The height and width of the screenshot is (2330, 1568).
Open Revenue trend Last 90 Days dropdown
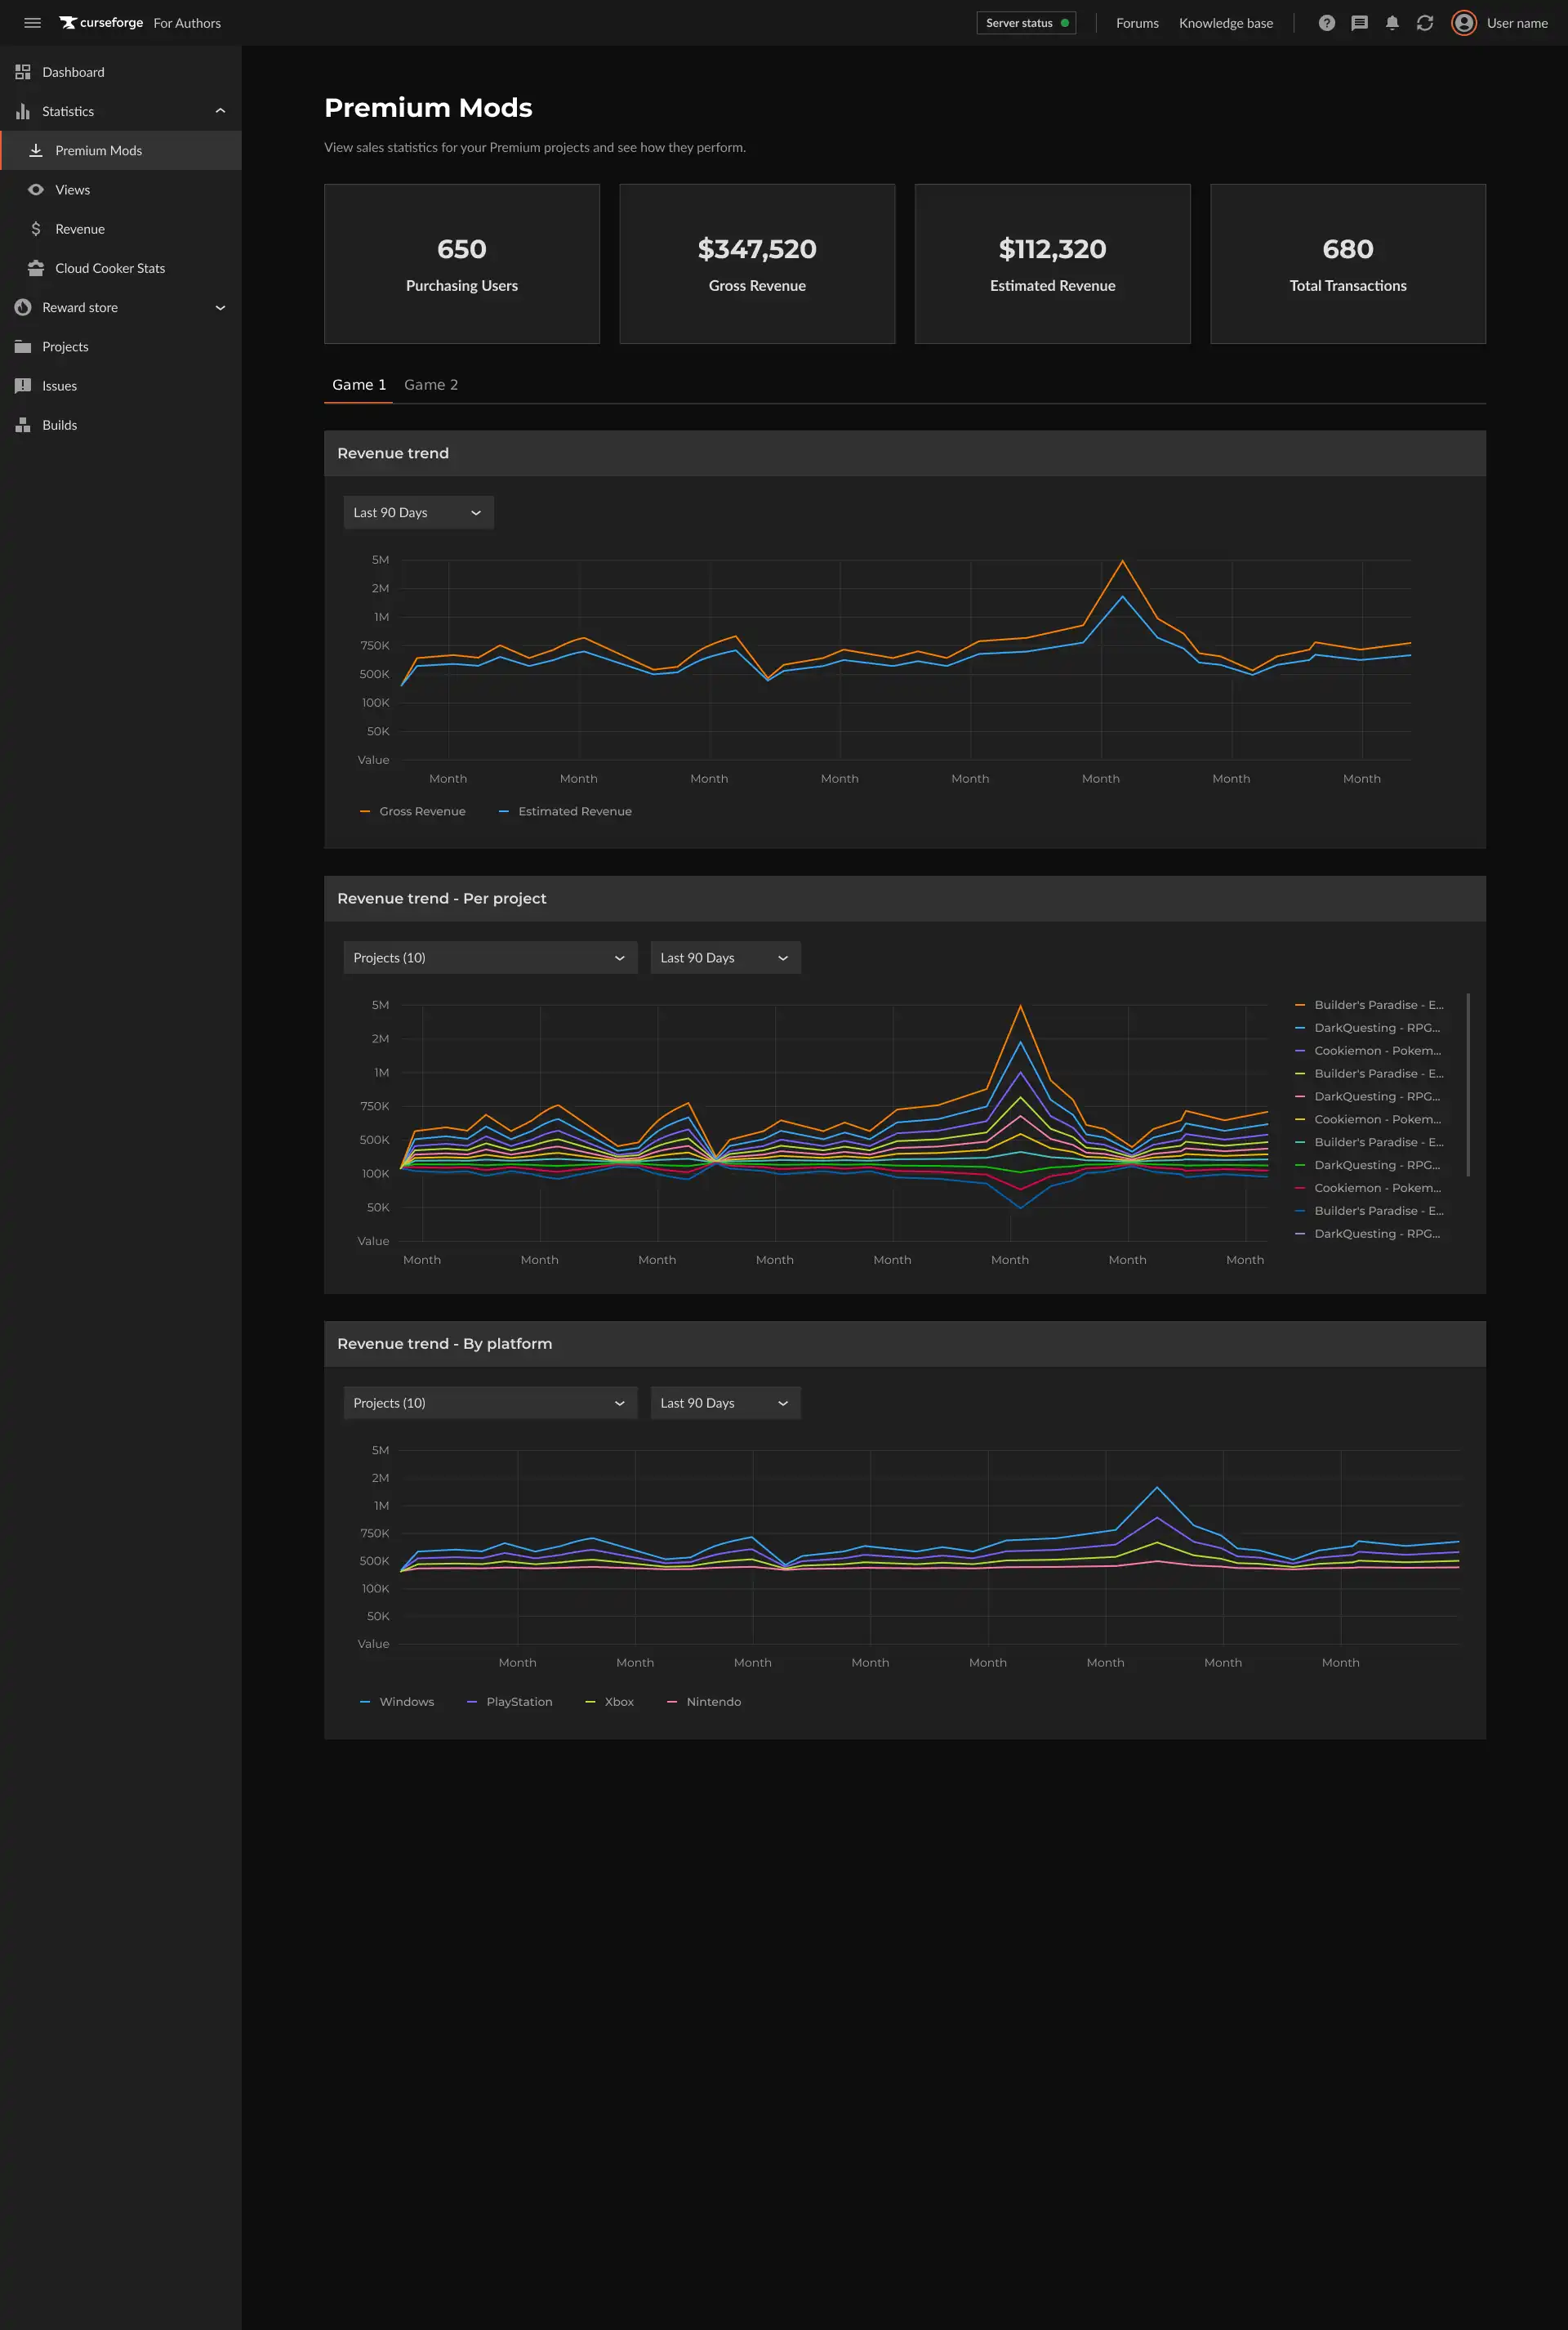click(x=418, y=512)
